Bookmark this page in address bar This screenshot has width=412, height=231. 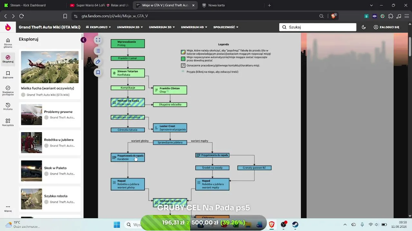[x=65, y=16]
